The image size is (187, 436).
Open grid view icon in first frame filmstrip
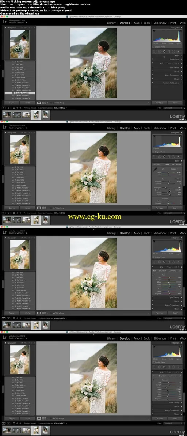coord(14,108)
